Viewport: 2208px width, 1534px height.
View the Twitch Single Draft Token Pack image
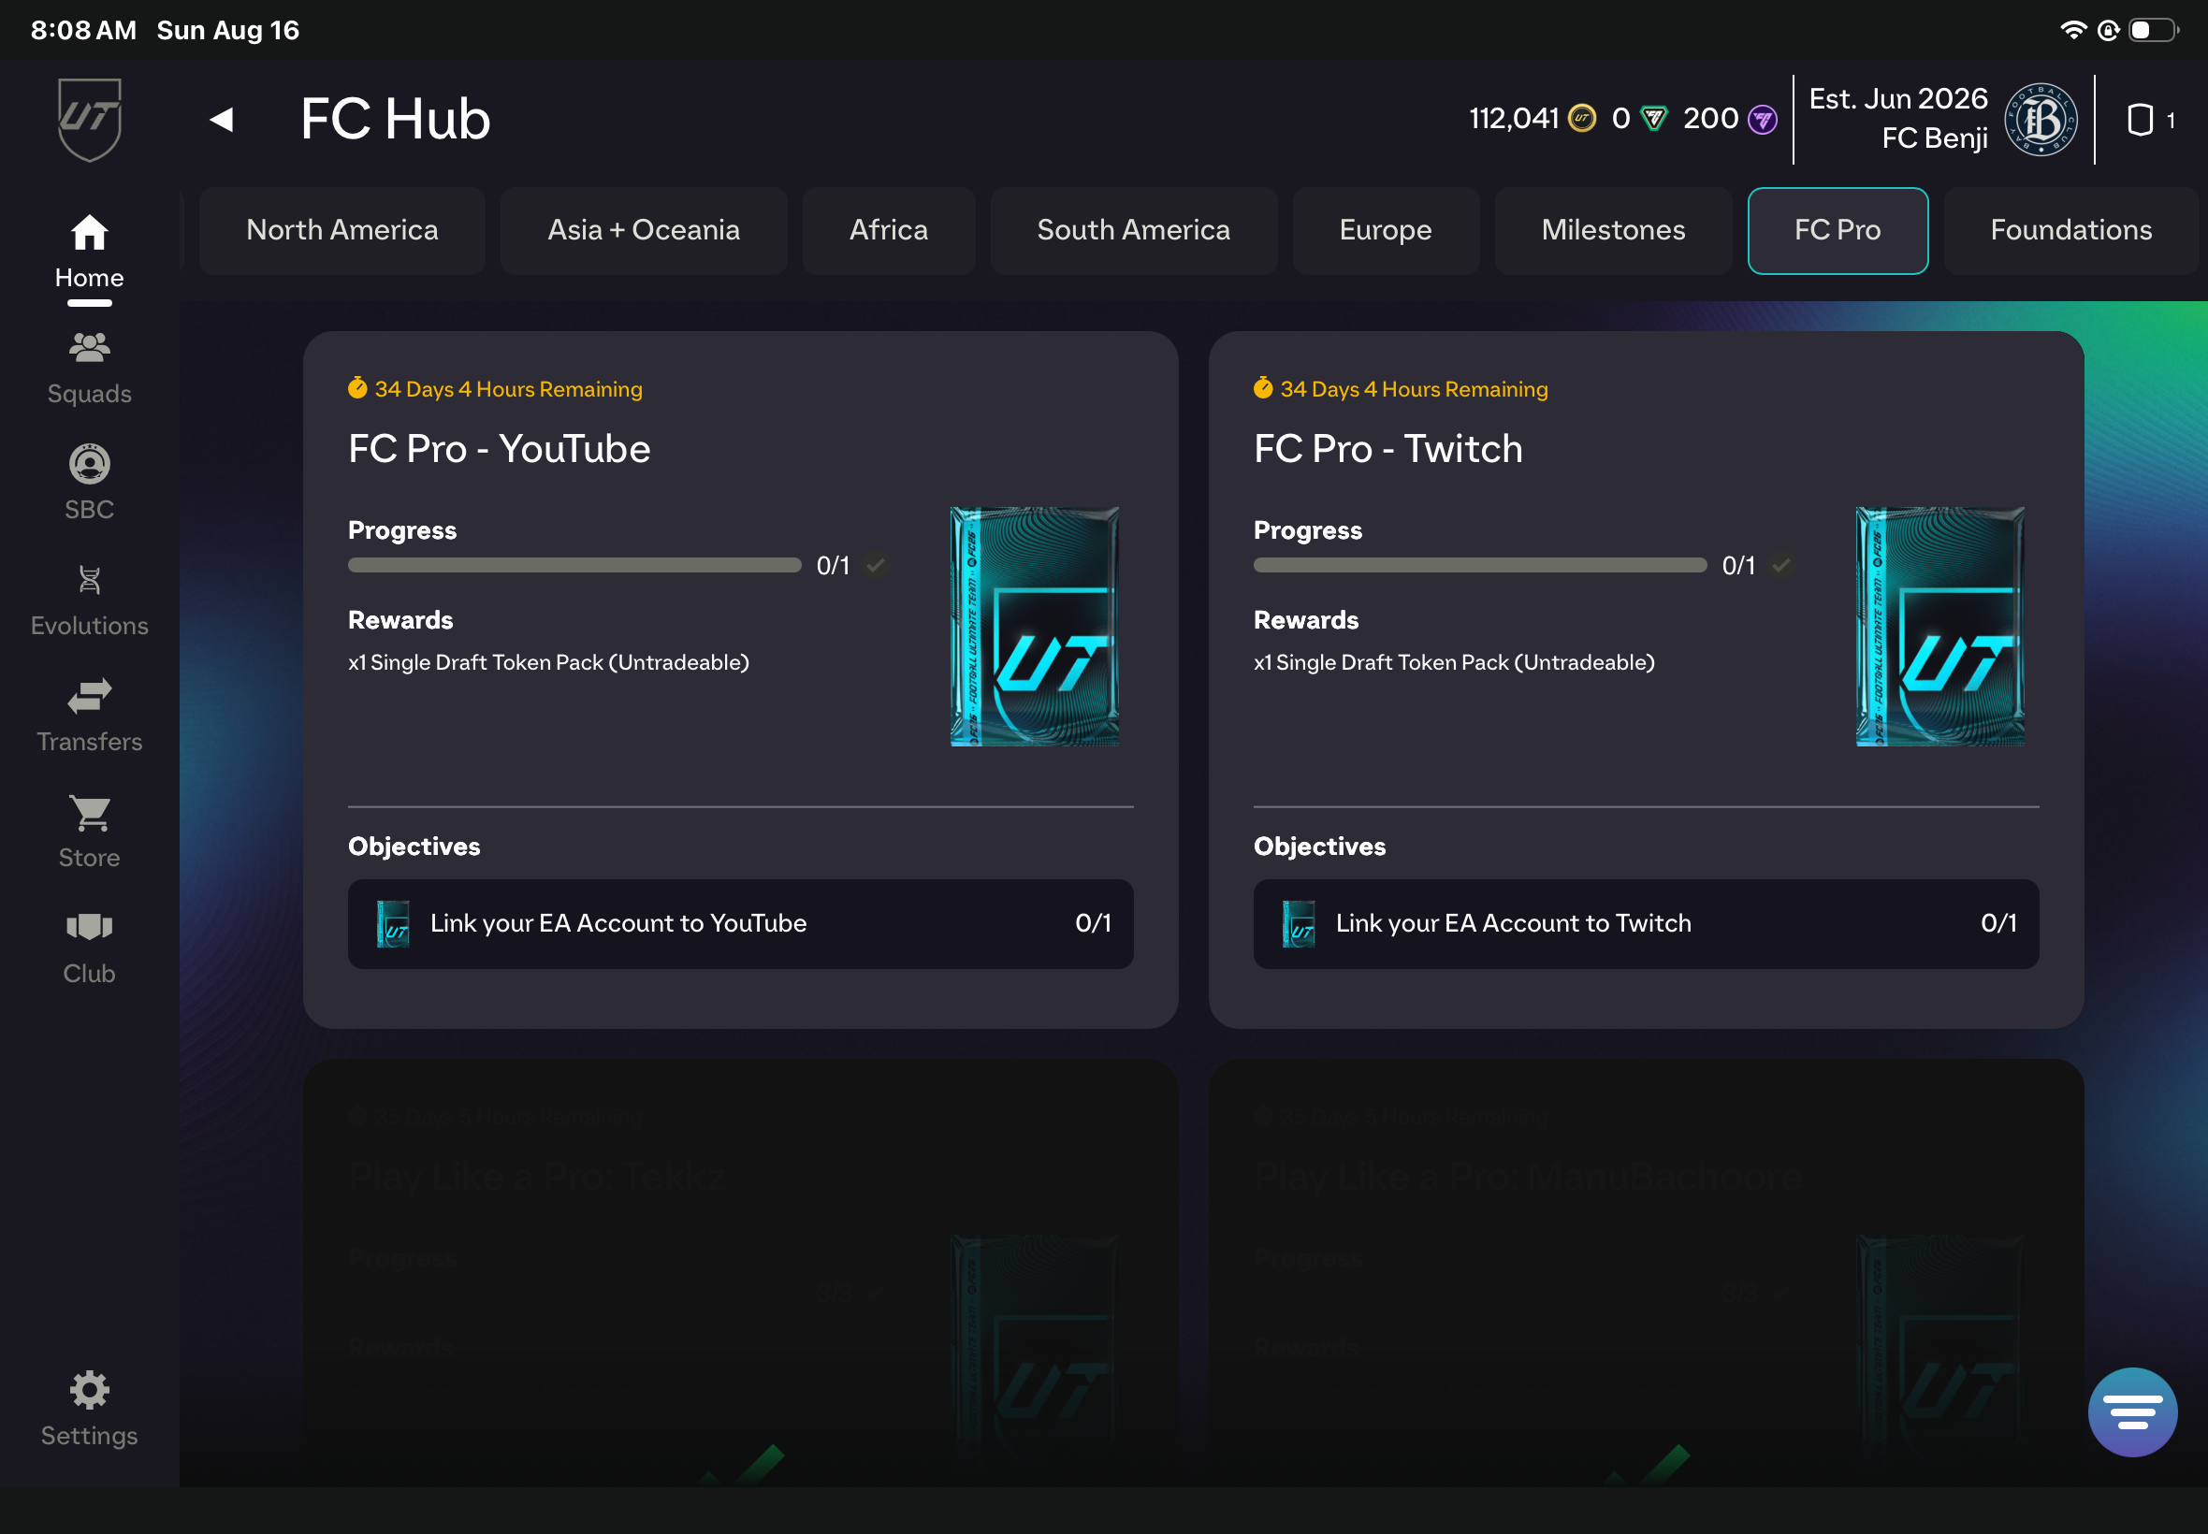1939,627
